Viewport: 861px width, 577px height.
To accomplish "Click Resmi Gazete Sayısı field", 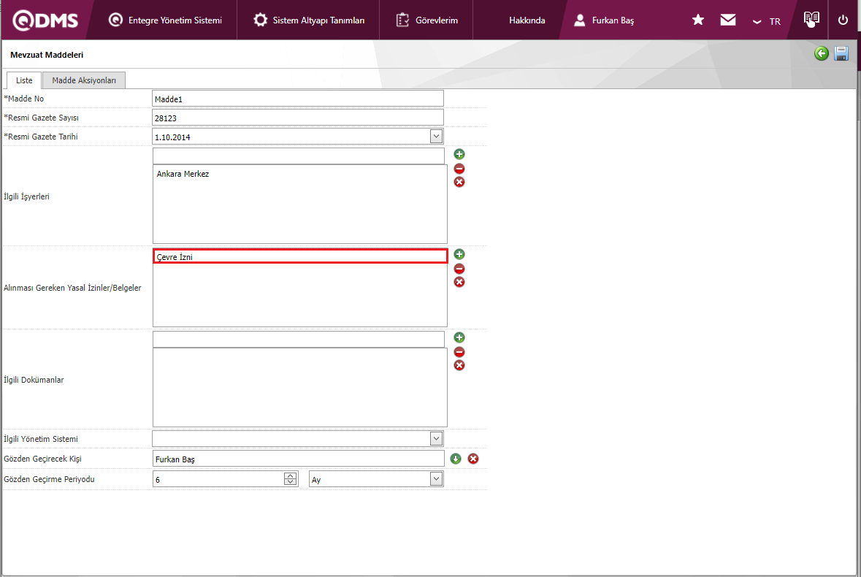I will point(298,118).
